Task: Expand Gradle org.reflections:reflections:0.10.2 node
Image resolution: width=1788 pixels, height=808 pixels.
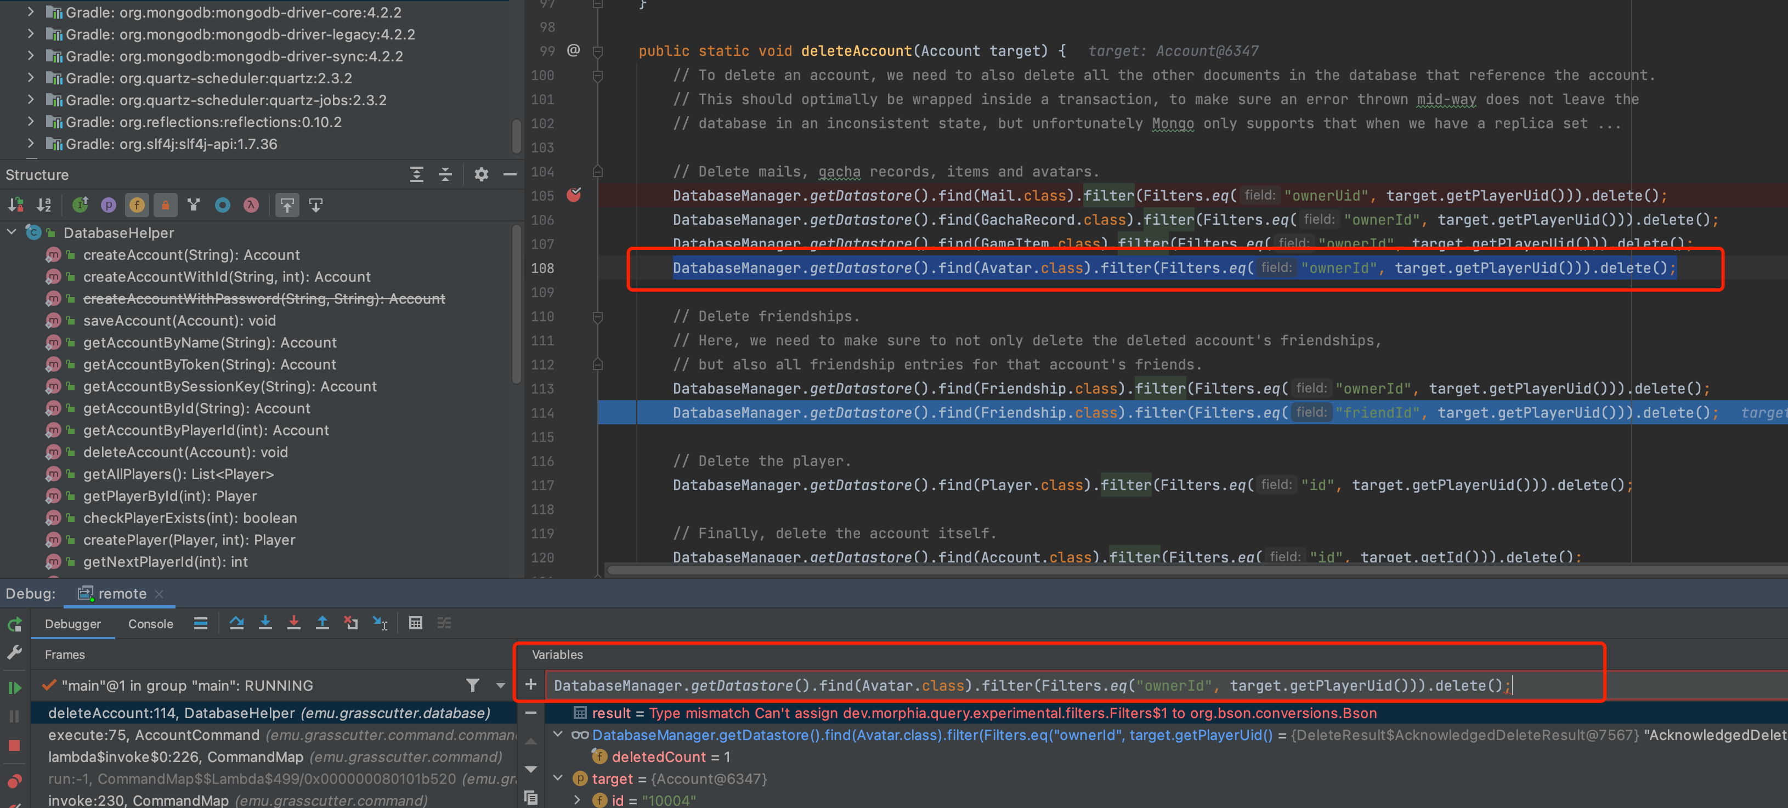Action: click(x=31, y=121)
